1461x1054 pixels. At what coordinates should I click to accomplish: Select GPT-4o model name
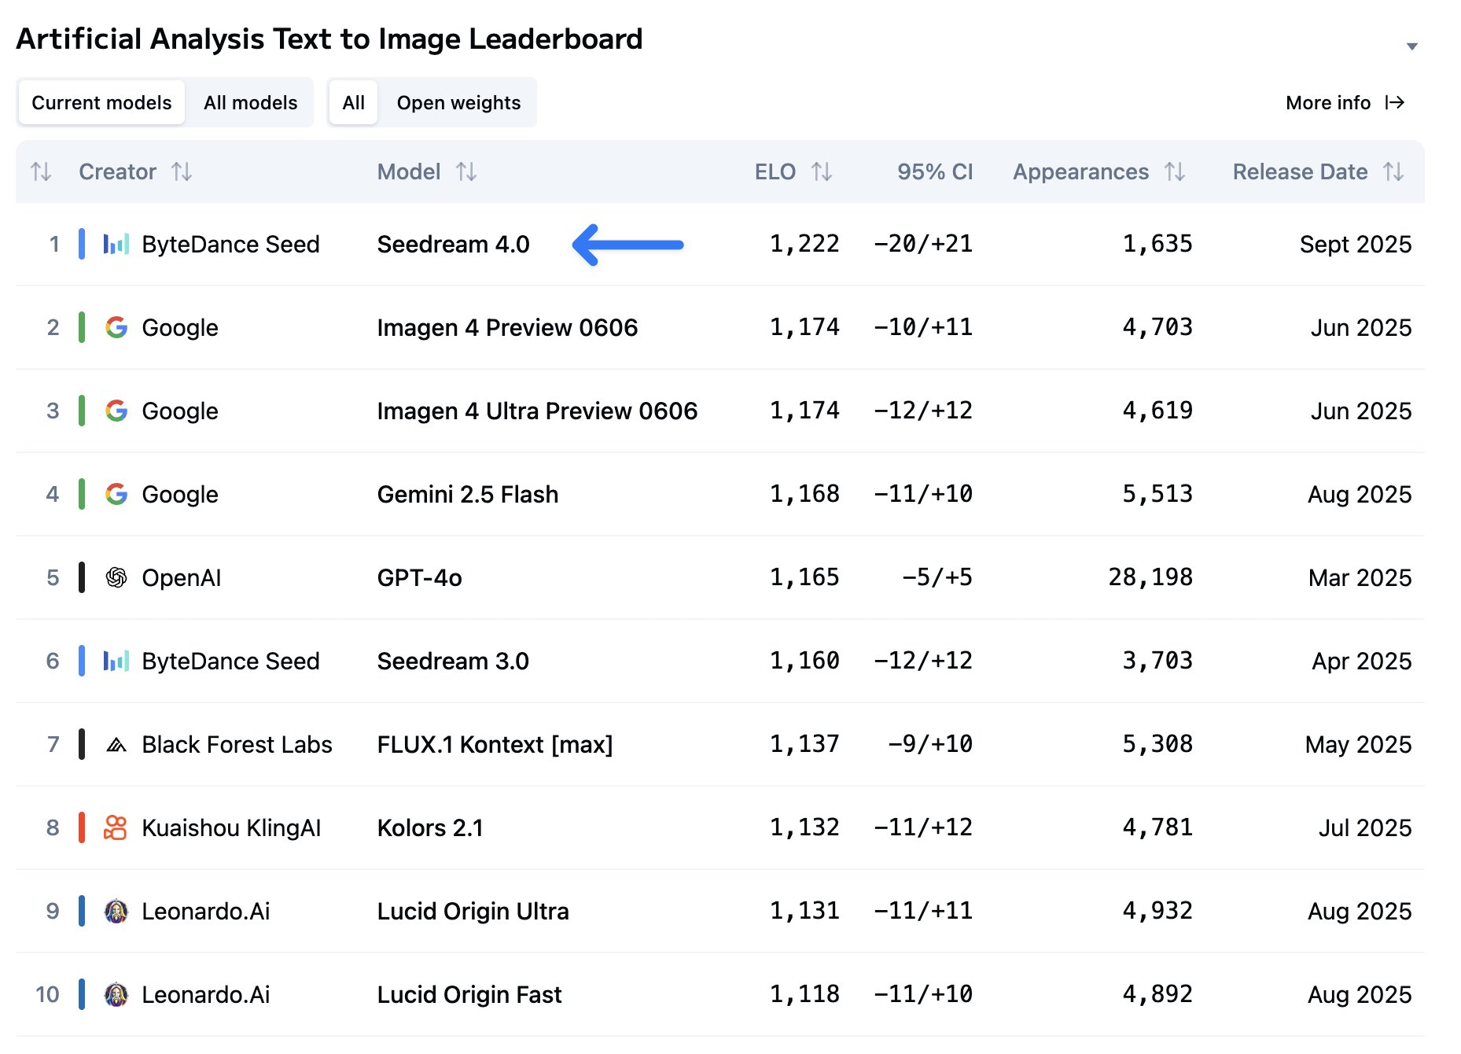[420, 578]
